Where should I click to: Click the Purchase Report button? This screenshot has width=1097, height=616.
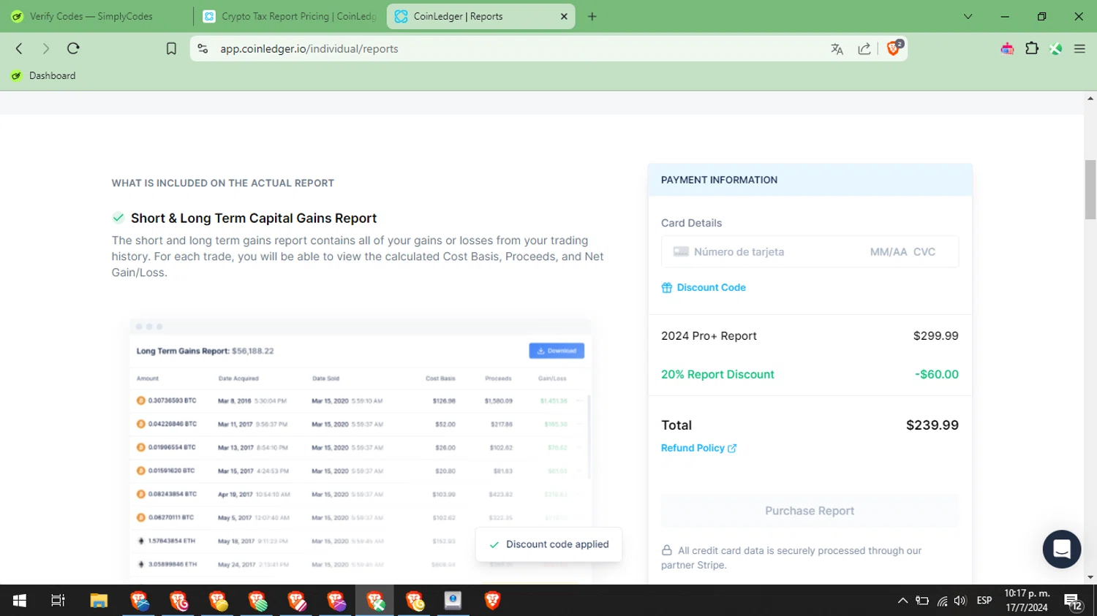(810, 511)
